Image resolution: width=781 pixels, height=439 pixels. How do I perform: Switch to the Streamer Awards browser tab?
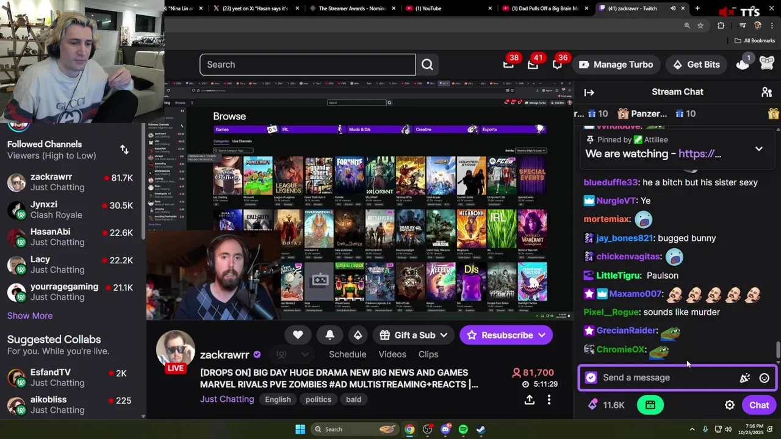pos(353,9)
